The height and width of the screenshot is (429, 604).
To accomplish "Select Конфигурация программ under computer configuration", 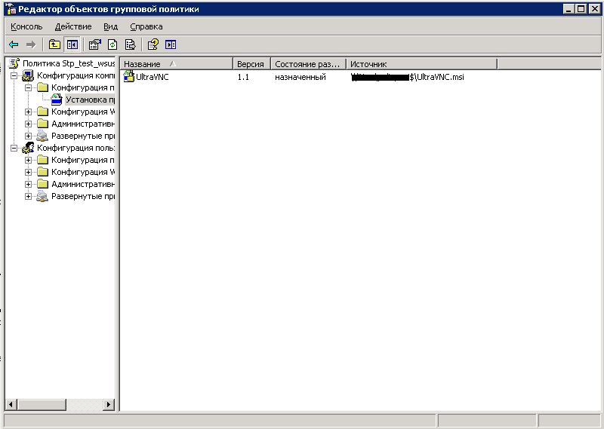I will [x=83, y=87].
